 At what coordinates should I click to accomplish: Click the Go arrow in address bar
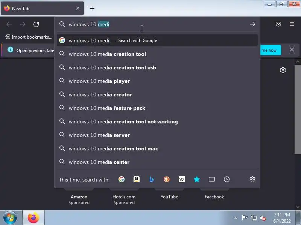tap(252, 24)
